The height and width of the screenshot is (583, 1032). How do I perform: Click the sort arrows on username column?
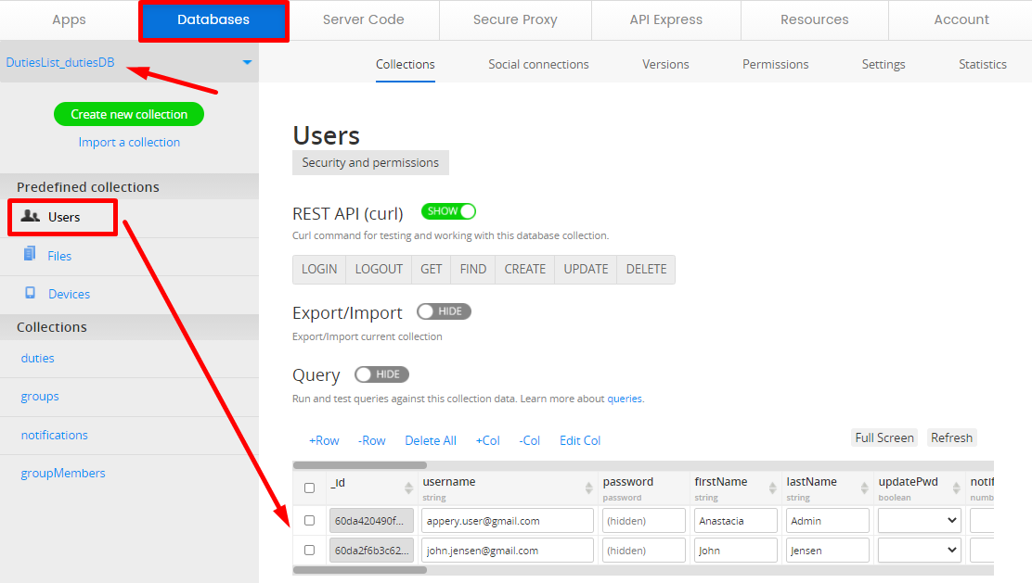tap(588, 488)
